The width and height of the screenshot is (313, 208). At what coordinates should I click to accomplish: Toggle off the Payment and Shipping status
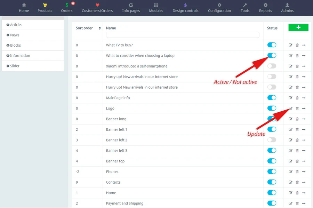[x=272, y=203]
